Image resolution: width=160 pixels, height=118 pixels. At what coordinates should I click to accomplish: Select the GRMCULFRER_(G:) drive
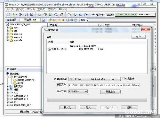point(22,105)
